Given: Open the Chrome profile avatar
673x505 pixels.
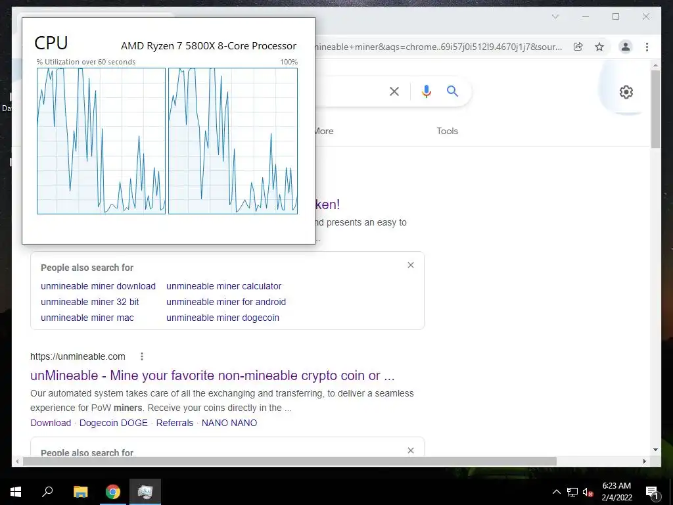Looking at the screenshot, I should 626,47.
